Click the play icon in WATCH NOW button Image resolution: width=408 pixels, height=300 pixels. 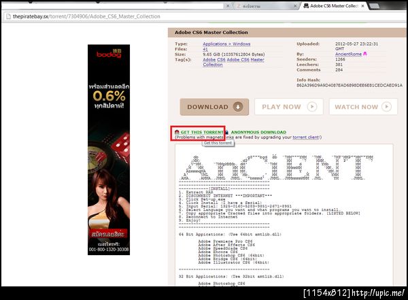click(x=386, y=107)
